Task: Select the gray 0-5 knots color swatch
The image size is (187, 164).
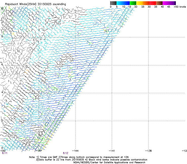Action: click(x=113, y=3)
